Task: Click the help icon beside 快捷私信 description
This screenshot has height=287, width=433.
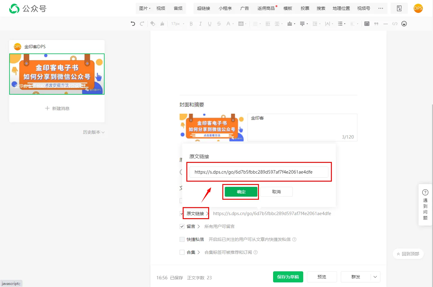Action: [x=294, y=239]
